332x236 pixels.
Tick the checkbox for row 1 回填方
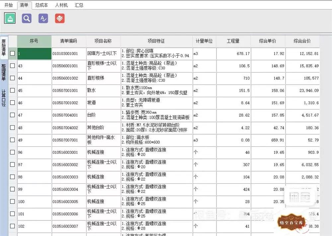click(13, 53)
